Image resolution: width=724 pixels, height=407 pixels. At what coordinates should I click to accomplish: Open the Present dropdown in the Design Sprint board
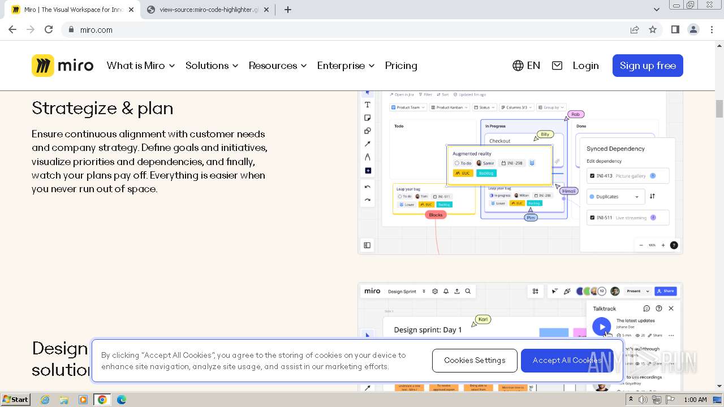(x=638, y=291)
